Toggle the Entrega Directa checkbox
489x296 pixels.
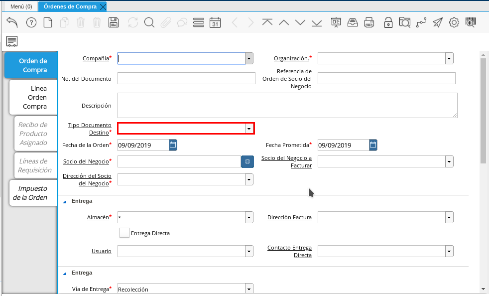pyautogui.click(x=124, y=233)
